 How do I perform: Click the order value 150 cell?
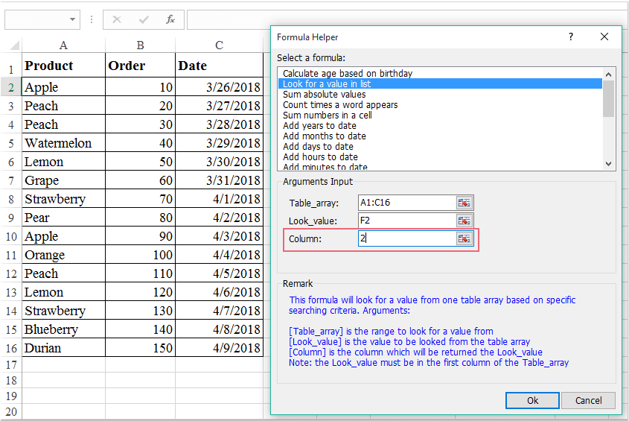[x=140, y=348]
